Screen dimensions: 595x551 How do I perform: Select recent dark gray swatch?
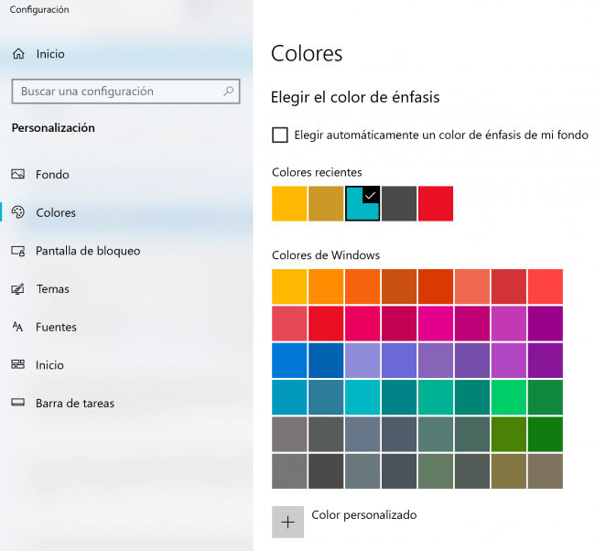click(399, 203)
